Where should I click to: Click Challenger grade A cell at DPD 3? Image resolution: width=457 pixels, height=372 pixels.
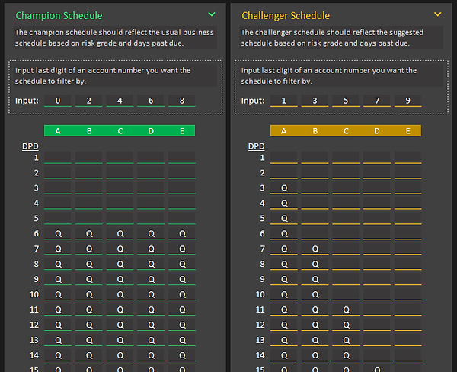(284, 188)
